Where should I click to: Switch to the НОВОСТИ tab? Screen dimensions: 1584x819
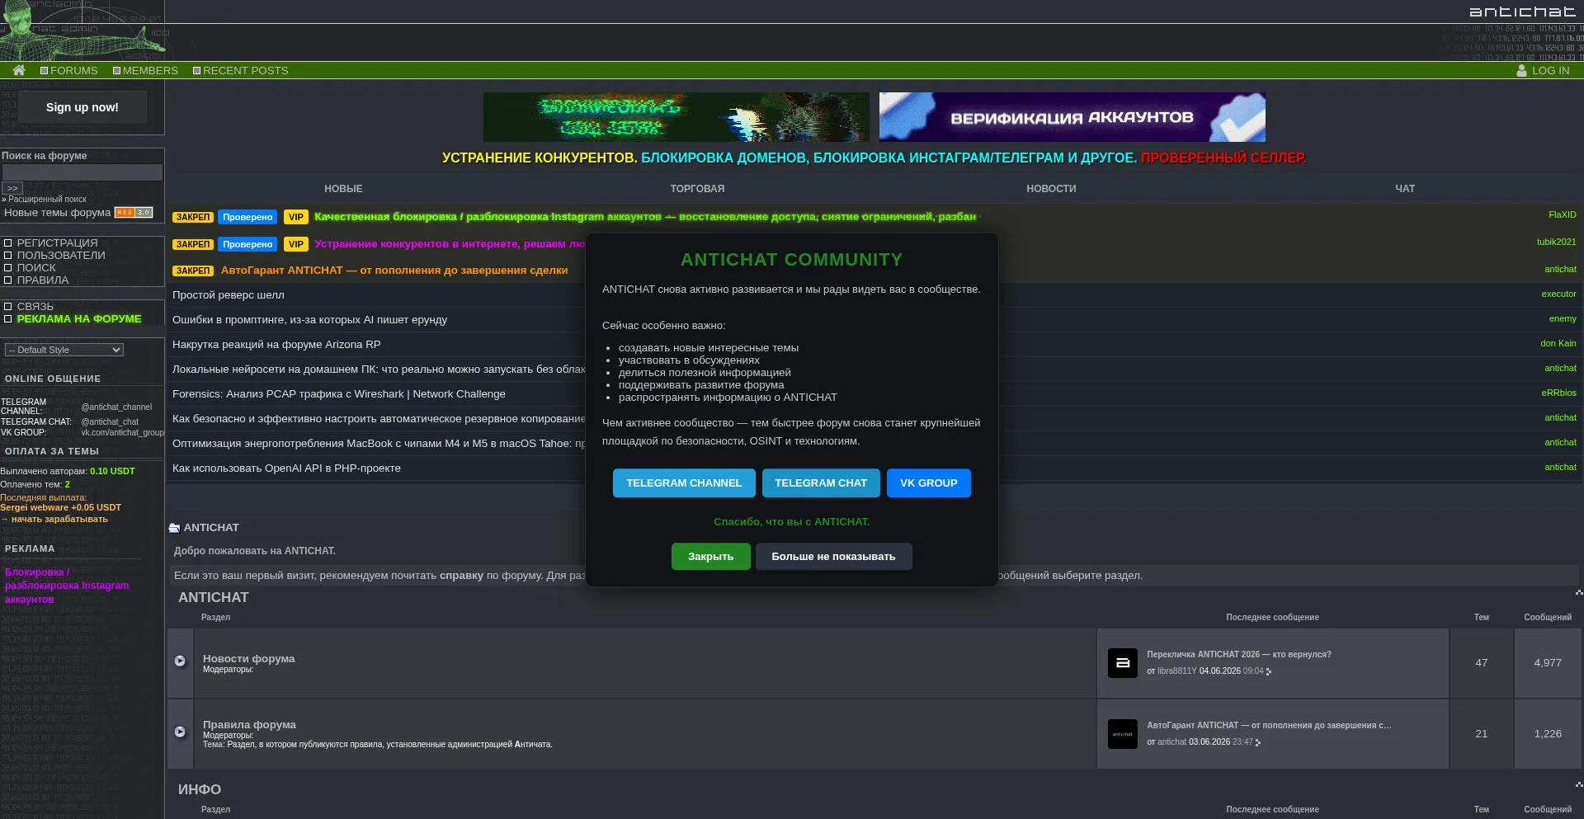[1051, 189]
